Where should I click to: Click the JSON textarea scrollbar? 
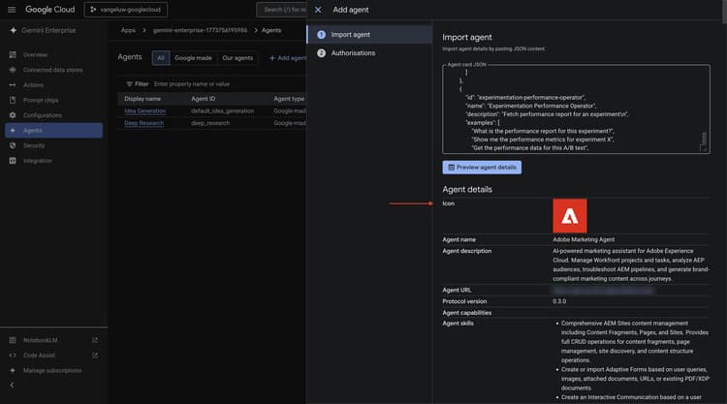pos(704,139)
